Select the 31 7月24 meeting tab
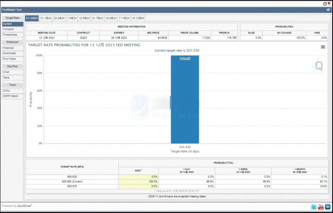333x213 pixels. [98, 18]
